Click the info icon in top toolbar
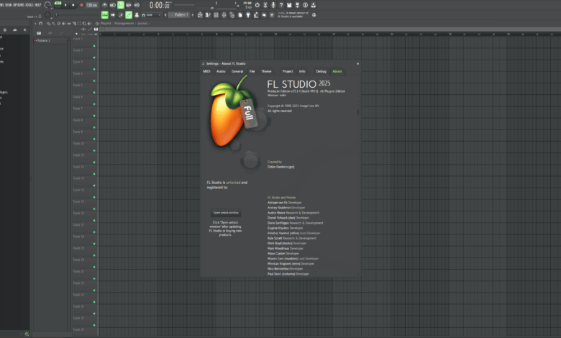This screenshot has height=338, width=561. [x=305, y=5]
